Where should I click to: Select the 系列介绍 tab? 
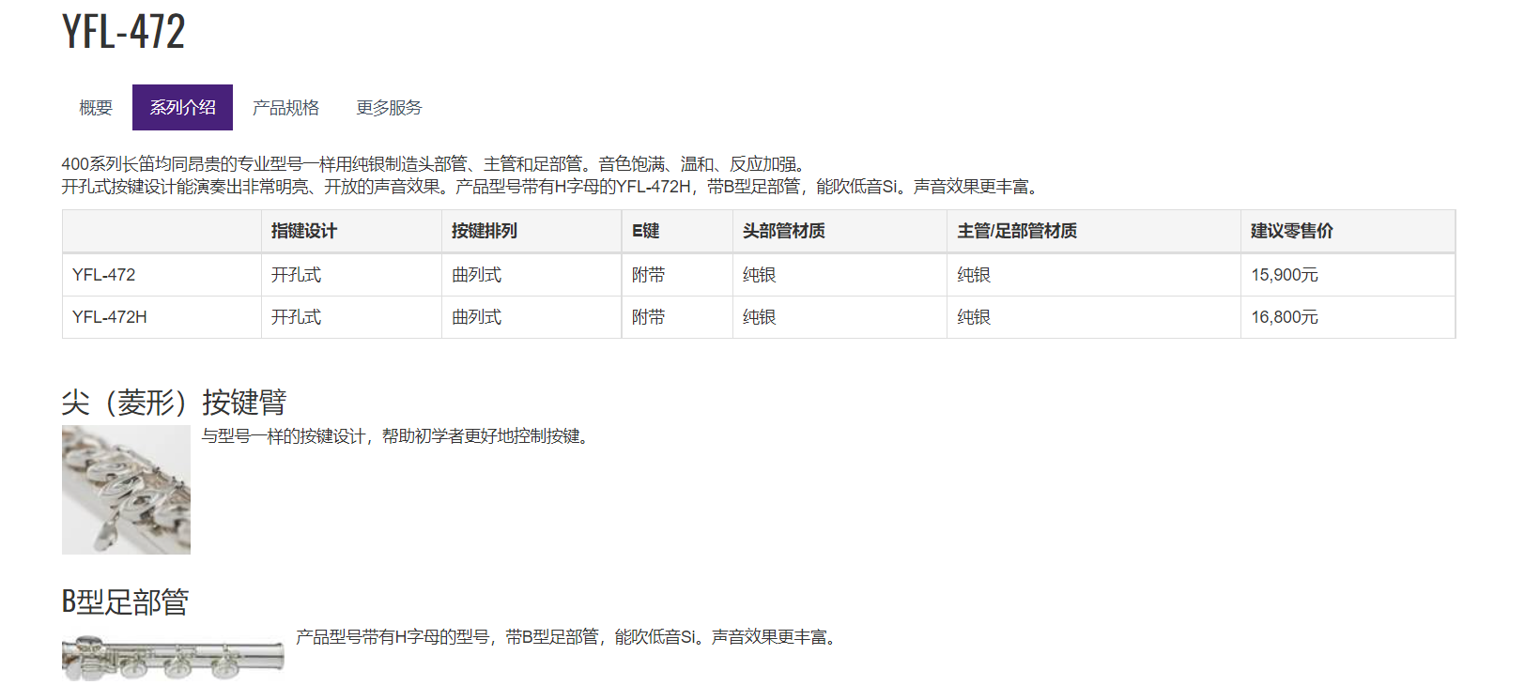(182, 108)
